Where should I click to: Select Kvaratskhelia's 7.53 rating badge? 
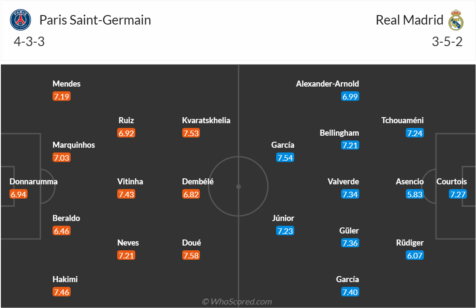point(191,133)
